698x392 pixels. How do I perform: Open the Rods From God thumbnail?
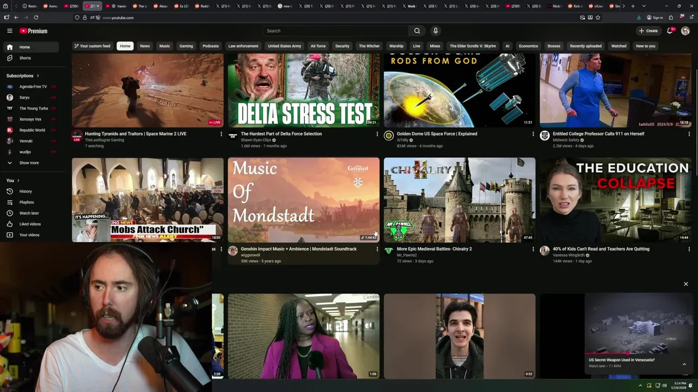(460, 90)
